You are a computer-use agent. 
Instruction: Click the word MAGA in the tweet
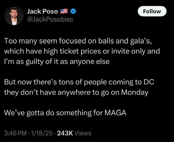(115, 113)
